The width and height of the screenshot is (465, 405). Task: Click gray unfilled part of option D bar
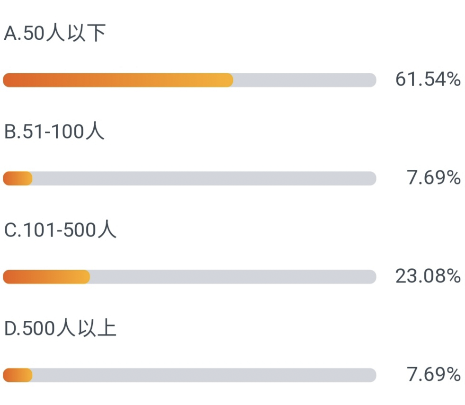pyautogui.click(x=205, y=375)
